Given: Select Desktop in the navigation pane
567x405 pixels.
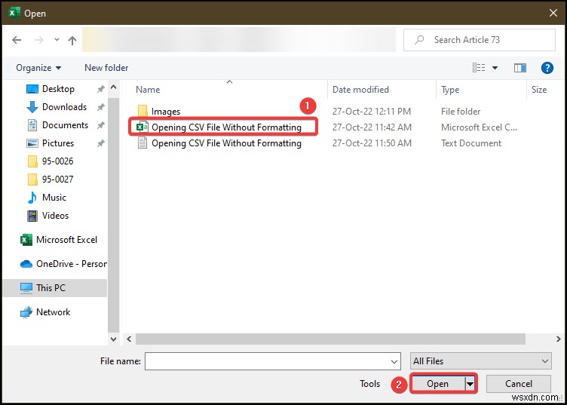Looking at the screenshot, I should coord(58,89).
